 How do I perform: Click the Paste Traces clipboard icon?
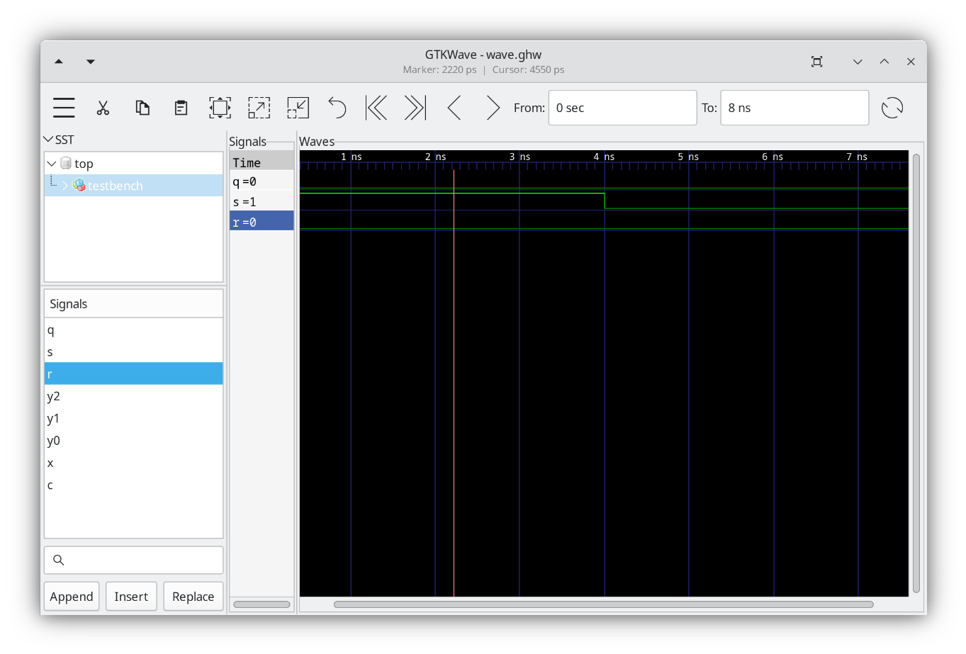180,108
